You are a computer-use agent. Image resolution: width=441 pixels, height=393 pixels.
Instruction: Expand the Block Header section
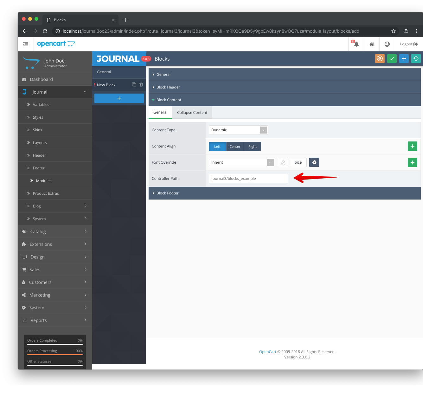coord(284,87)
